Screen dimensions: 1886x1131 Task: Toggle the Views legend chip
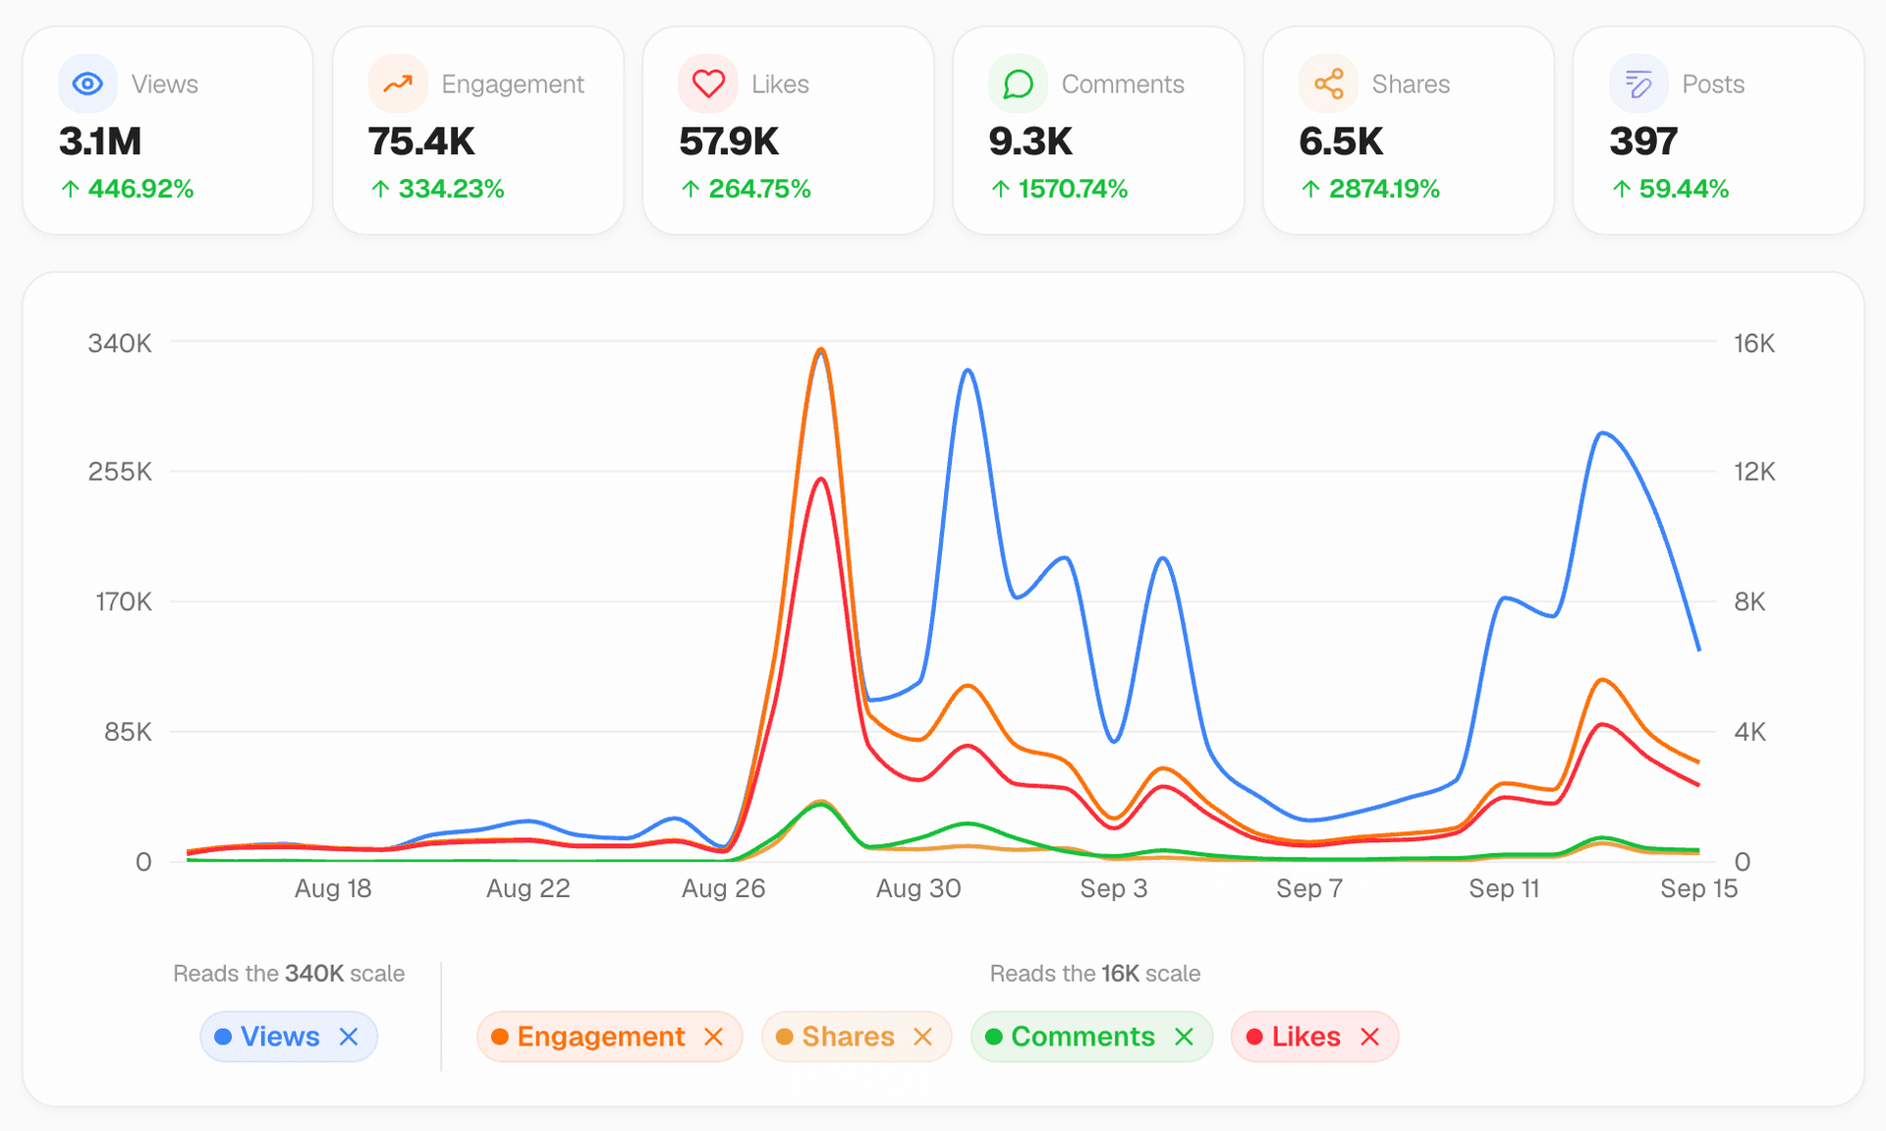(x=289, y=1037)
